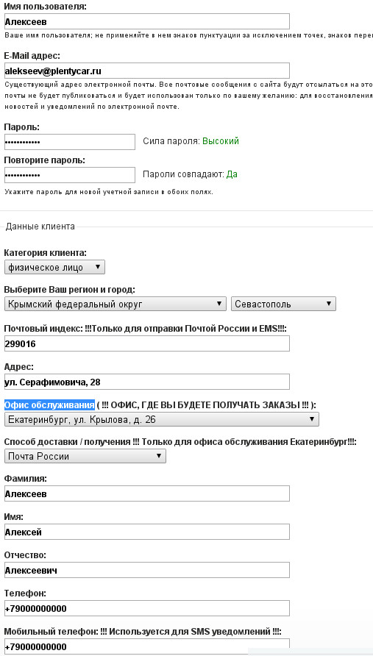Focus the Пароль password field
Screen dimensions: 373x656
[x=70, y=142]
